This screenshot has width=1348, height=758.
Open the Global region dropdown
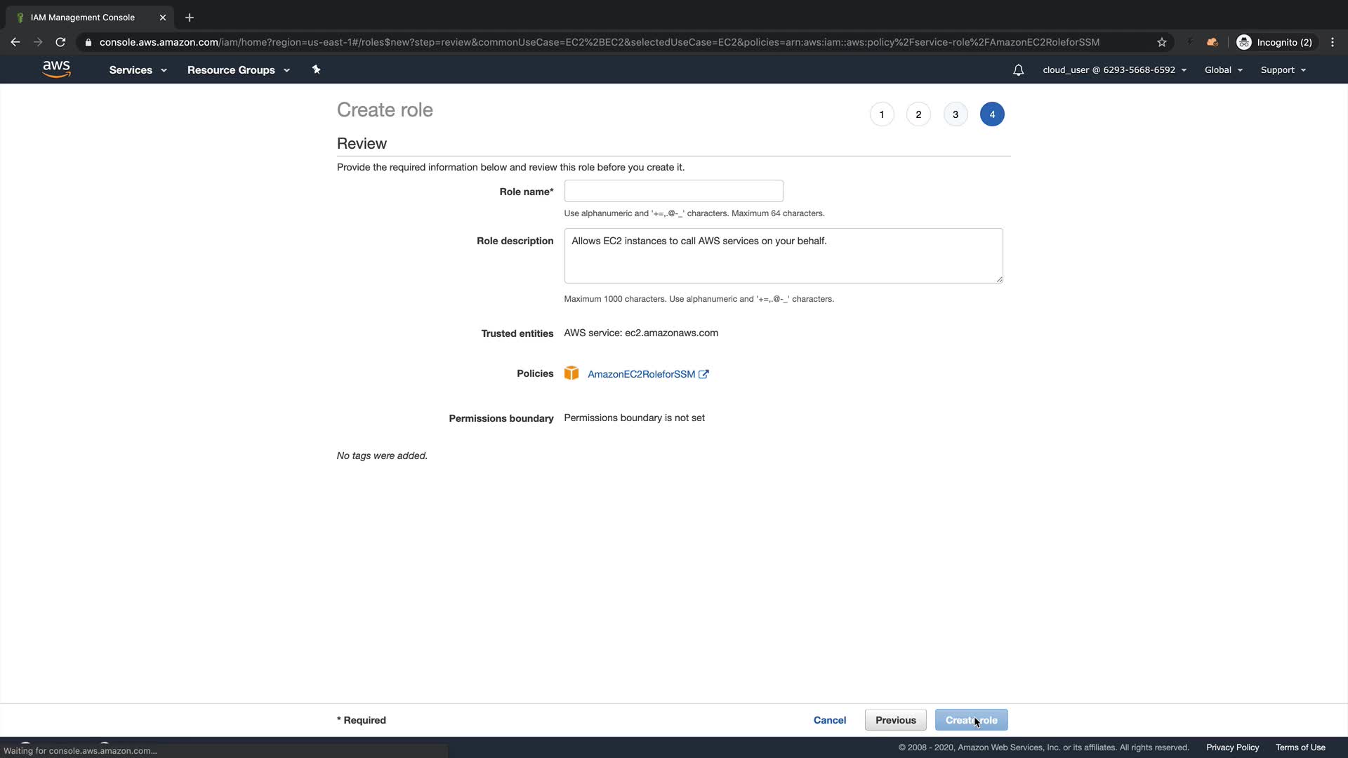coord(1223,70)
